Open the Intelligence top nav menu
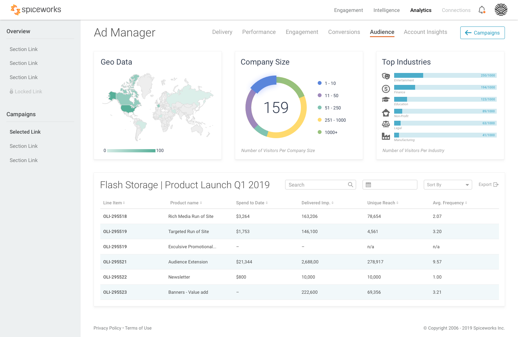The width and height of the screenshot is (518, 337). 386,10
